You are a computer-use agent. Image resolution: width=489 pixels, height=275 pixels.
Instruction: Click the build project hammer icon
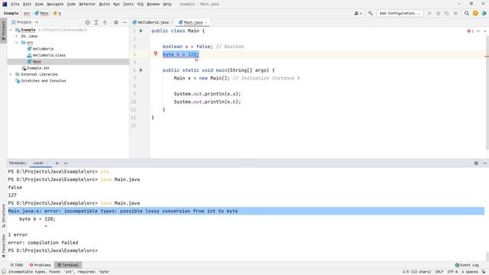click(370, 14)
